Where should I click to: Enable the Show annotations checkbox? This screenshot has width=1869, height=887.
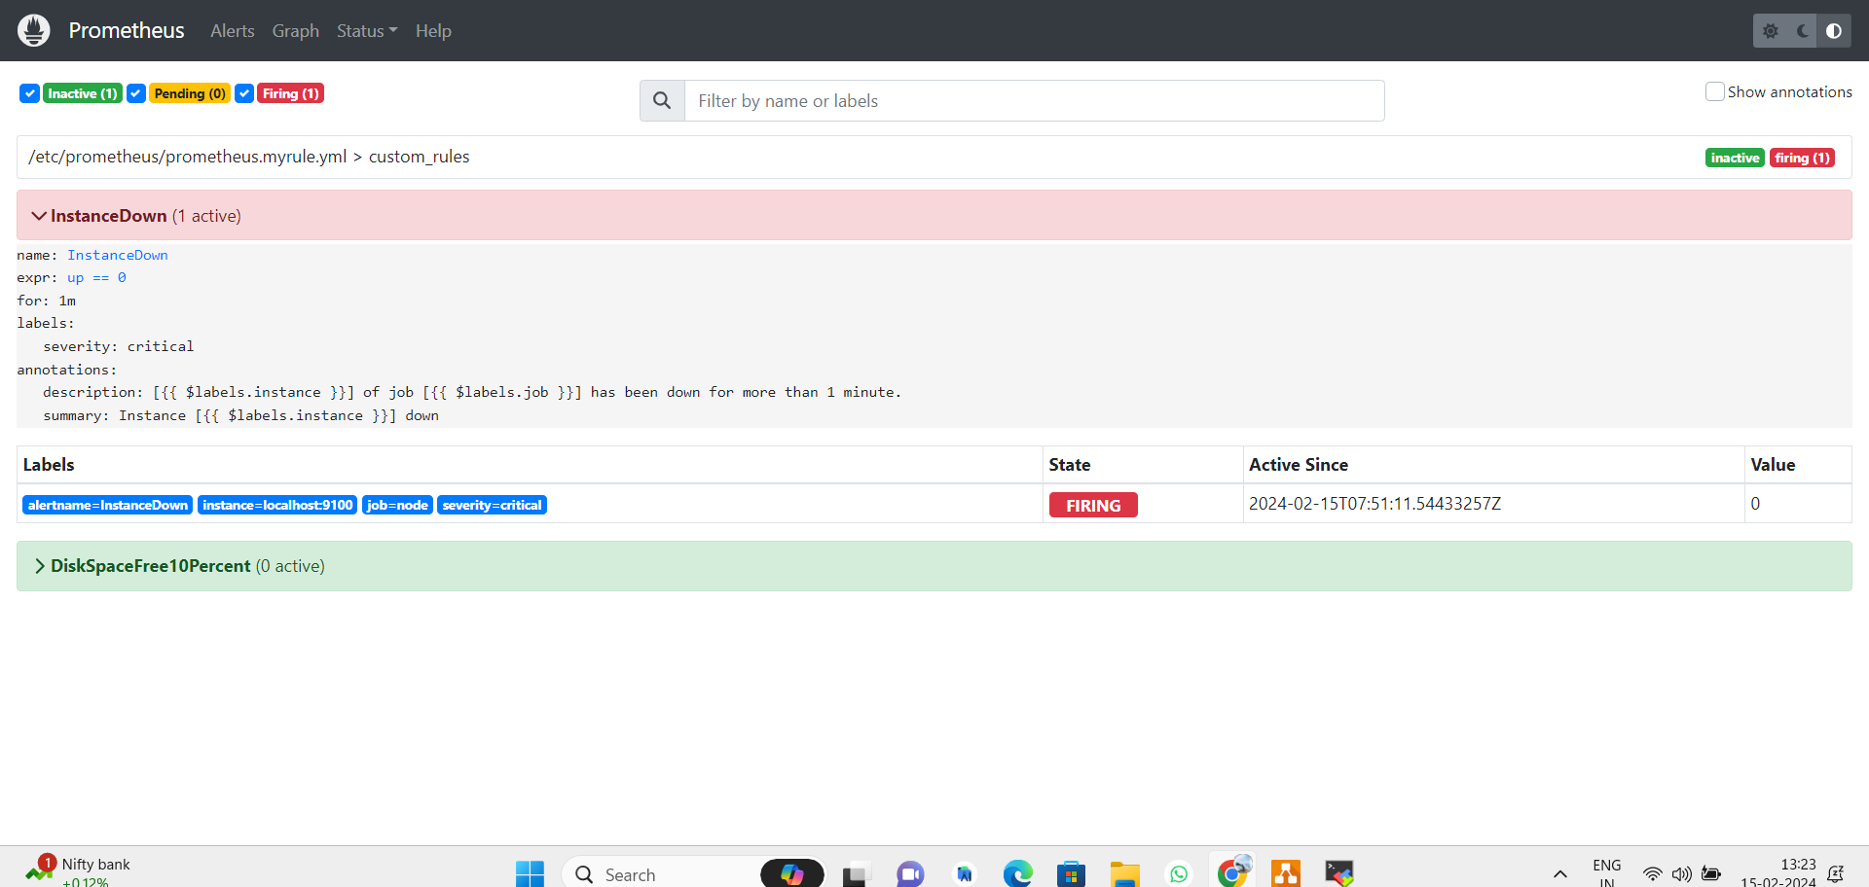click(1714, 90)
